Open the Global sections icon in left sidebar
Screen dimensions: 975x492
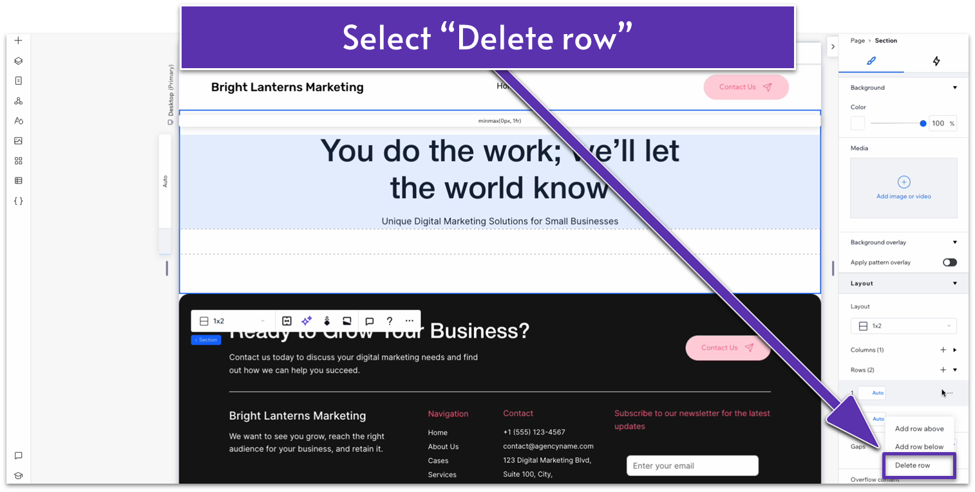(18, 101)
